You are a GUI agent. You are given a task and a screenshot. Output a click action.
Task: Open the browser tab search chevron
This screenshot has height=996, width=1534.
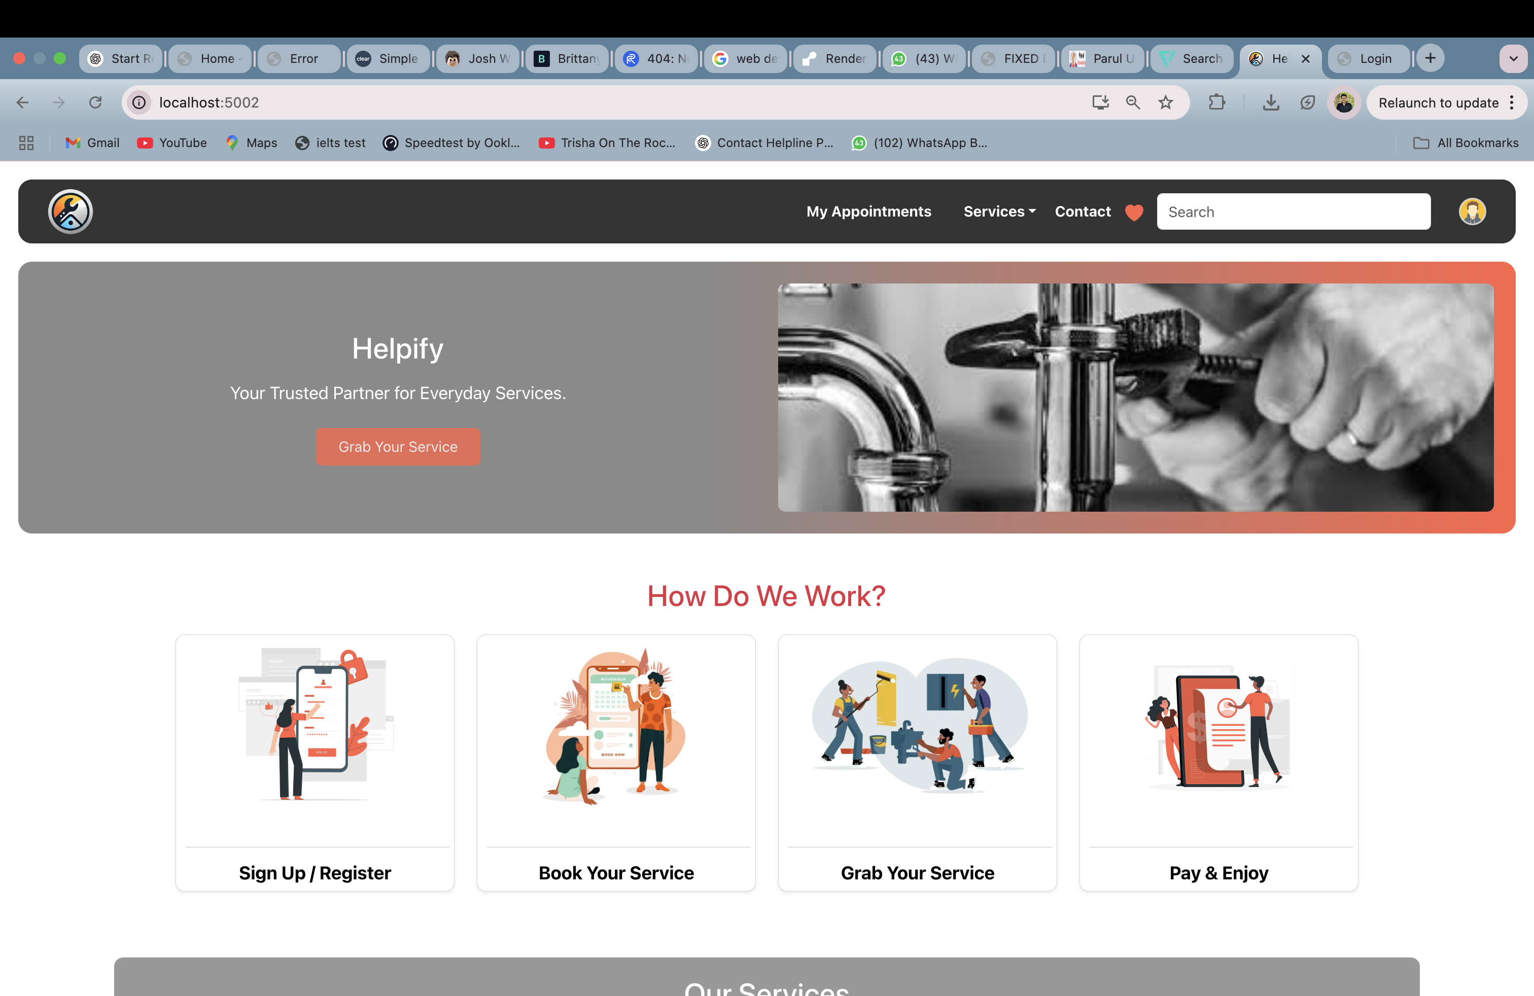click(1513, 59)
